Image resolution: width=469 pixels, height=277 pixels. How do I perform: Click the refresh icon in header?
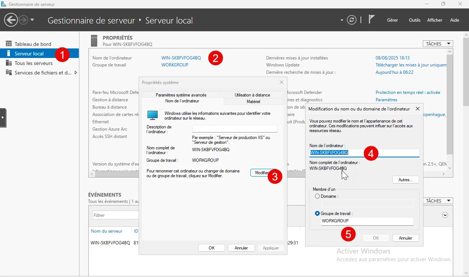point(352,20)
